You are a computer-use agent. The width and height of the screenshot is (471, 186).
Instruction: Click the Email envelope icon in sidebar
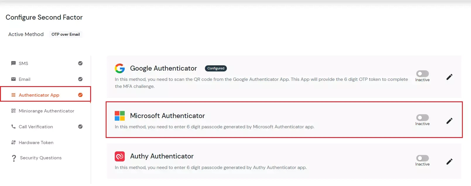[x=13, y=79]
